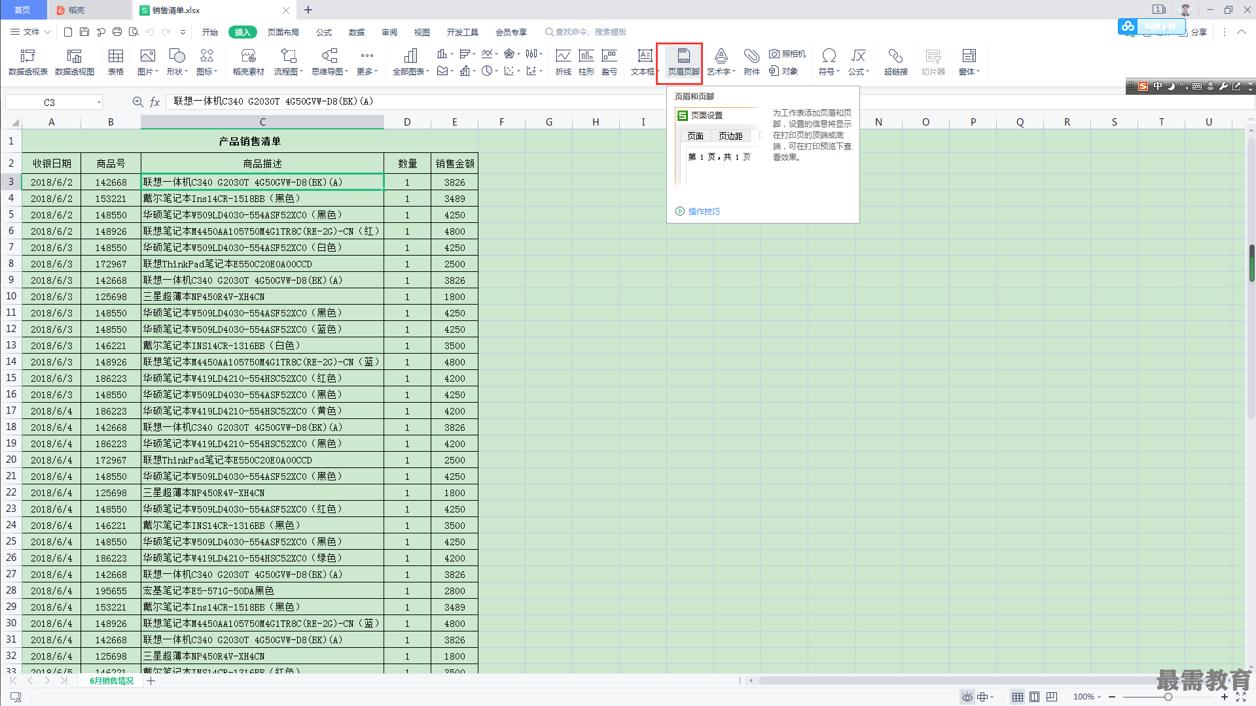Save the workbook with the save icon

[84, 32]
